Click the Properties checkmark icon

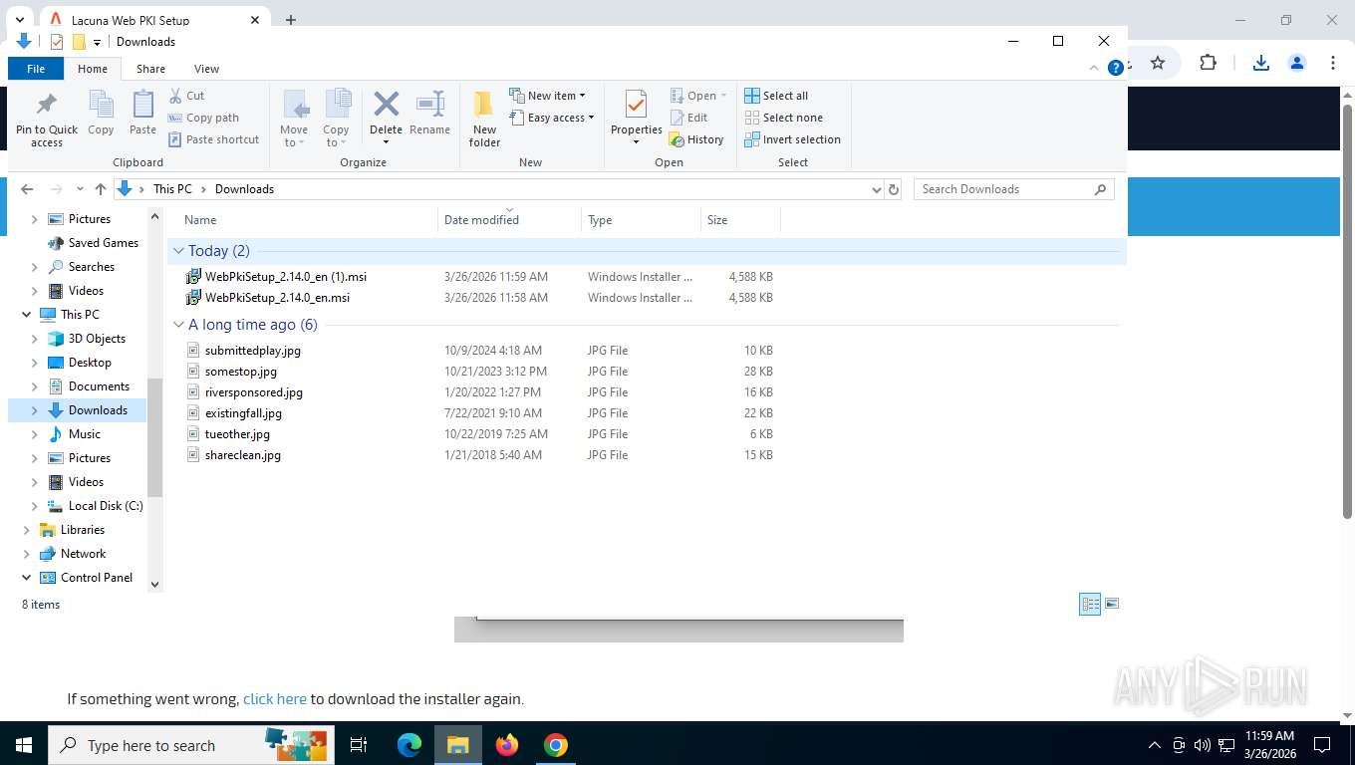[636, 104]
